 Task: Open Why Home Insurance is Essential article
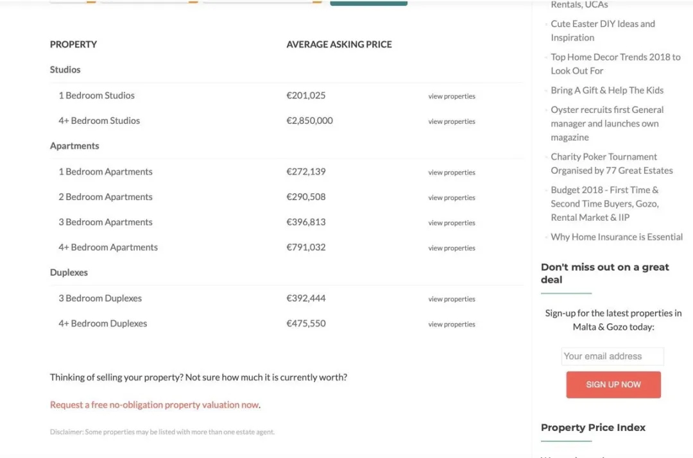point(617,237)
